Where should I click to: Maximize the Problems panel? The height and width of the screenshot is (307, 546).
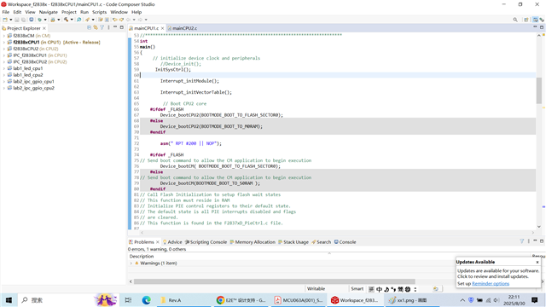pyautogui.click(x=542, y=240)
